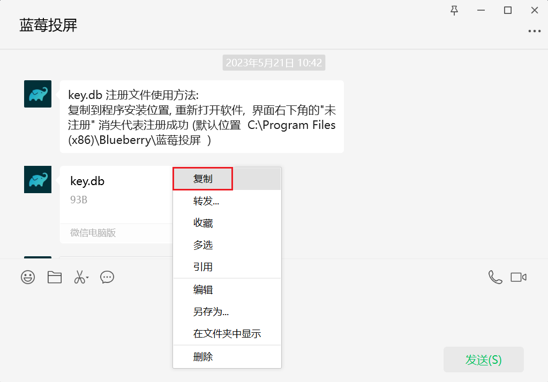Choose 转发... in the context menu
The height and width of the screenshot is (382, 548).
(x=206, y=201)
